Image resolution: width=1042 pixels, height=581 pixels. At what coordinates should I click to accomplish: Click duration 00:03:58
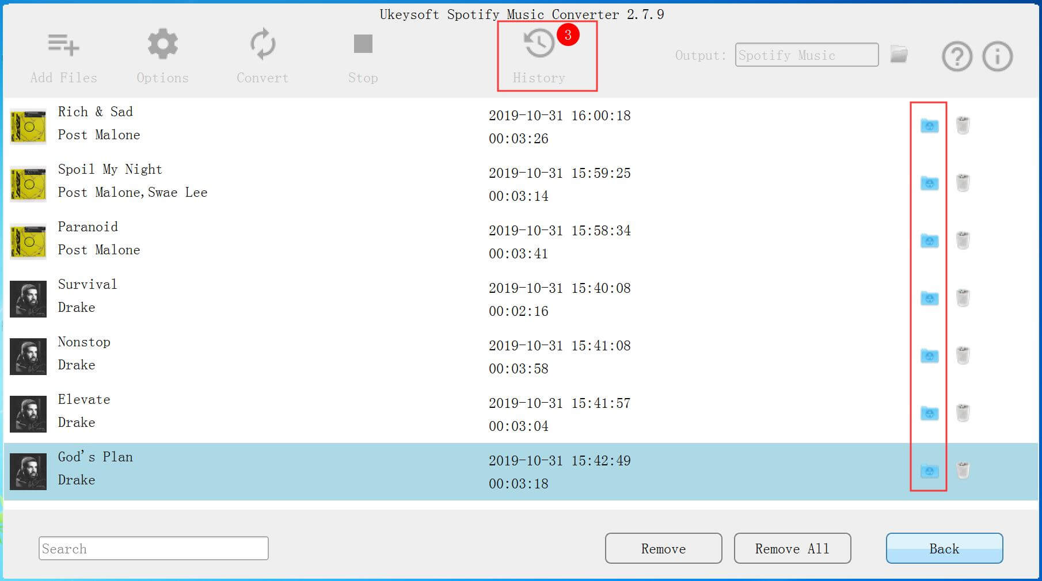coord(519,369)
